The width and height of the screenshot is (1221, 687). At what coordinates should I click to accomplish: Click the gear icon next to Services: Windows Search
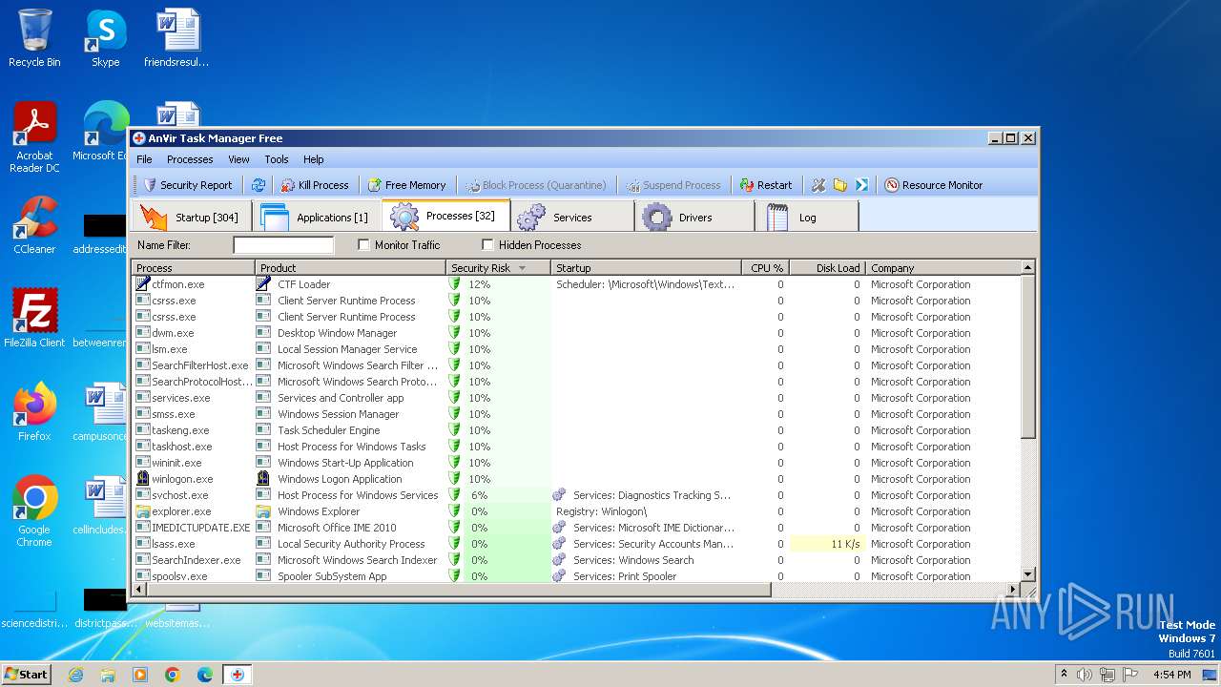pos(560,560)
